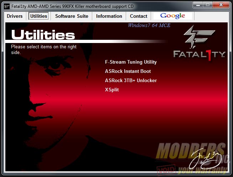Launch the XSplit installer entry
This screenshot has width=233, height=177.
[112, 90]
